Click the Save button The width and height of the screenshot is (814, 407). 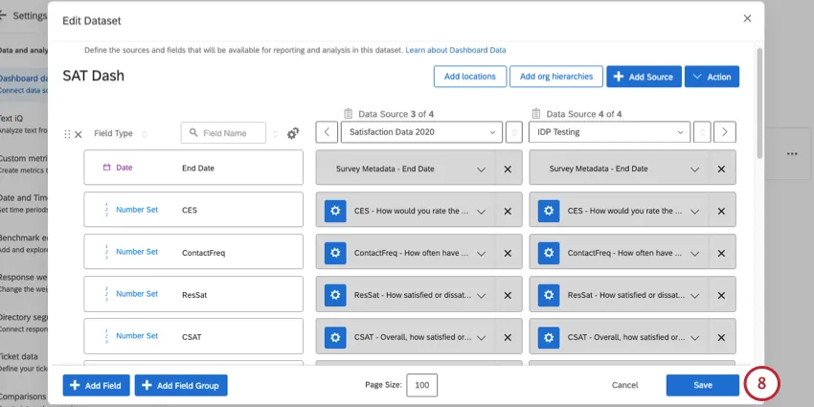tap(702, 385)
